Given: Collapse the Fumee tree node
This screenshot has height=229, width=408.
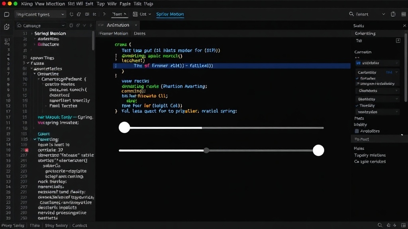Looking at the screenshot, I should tap(28, 63).
